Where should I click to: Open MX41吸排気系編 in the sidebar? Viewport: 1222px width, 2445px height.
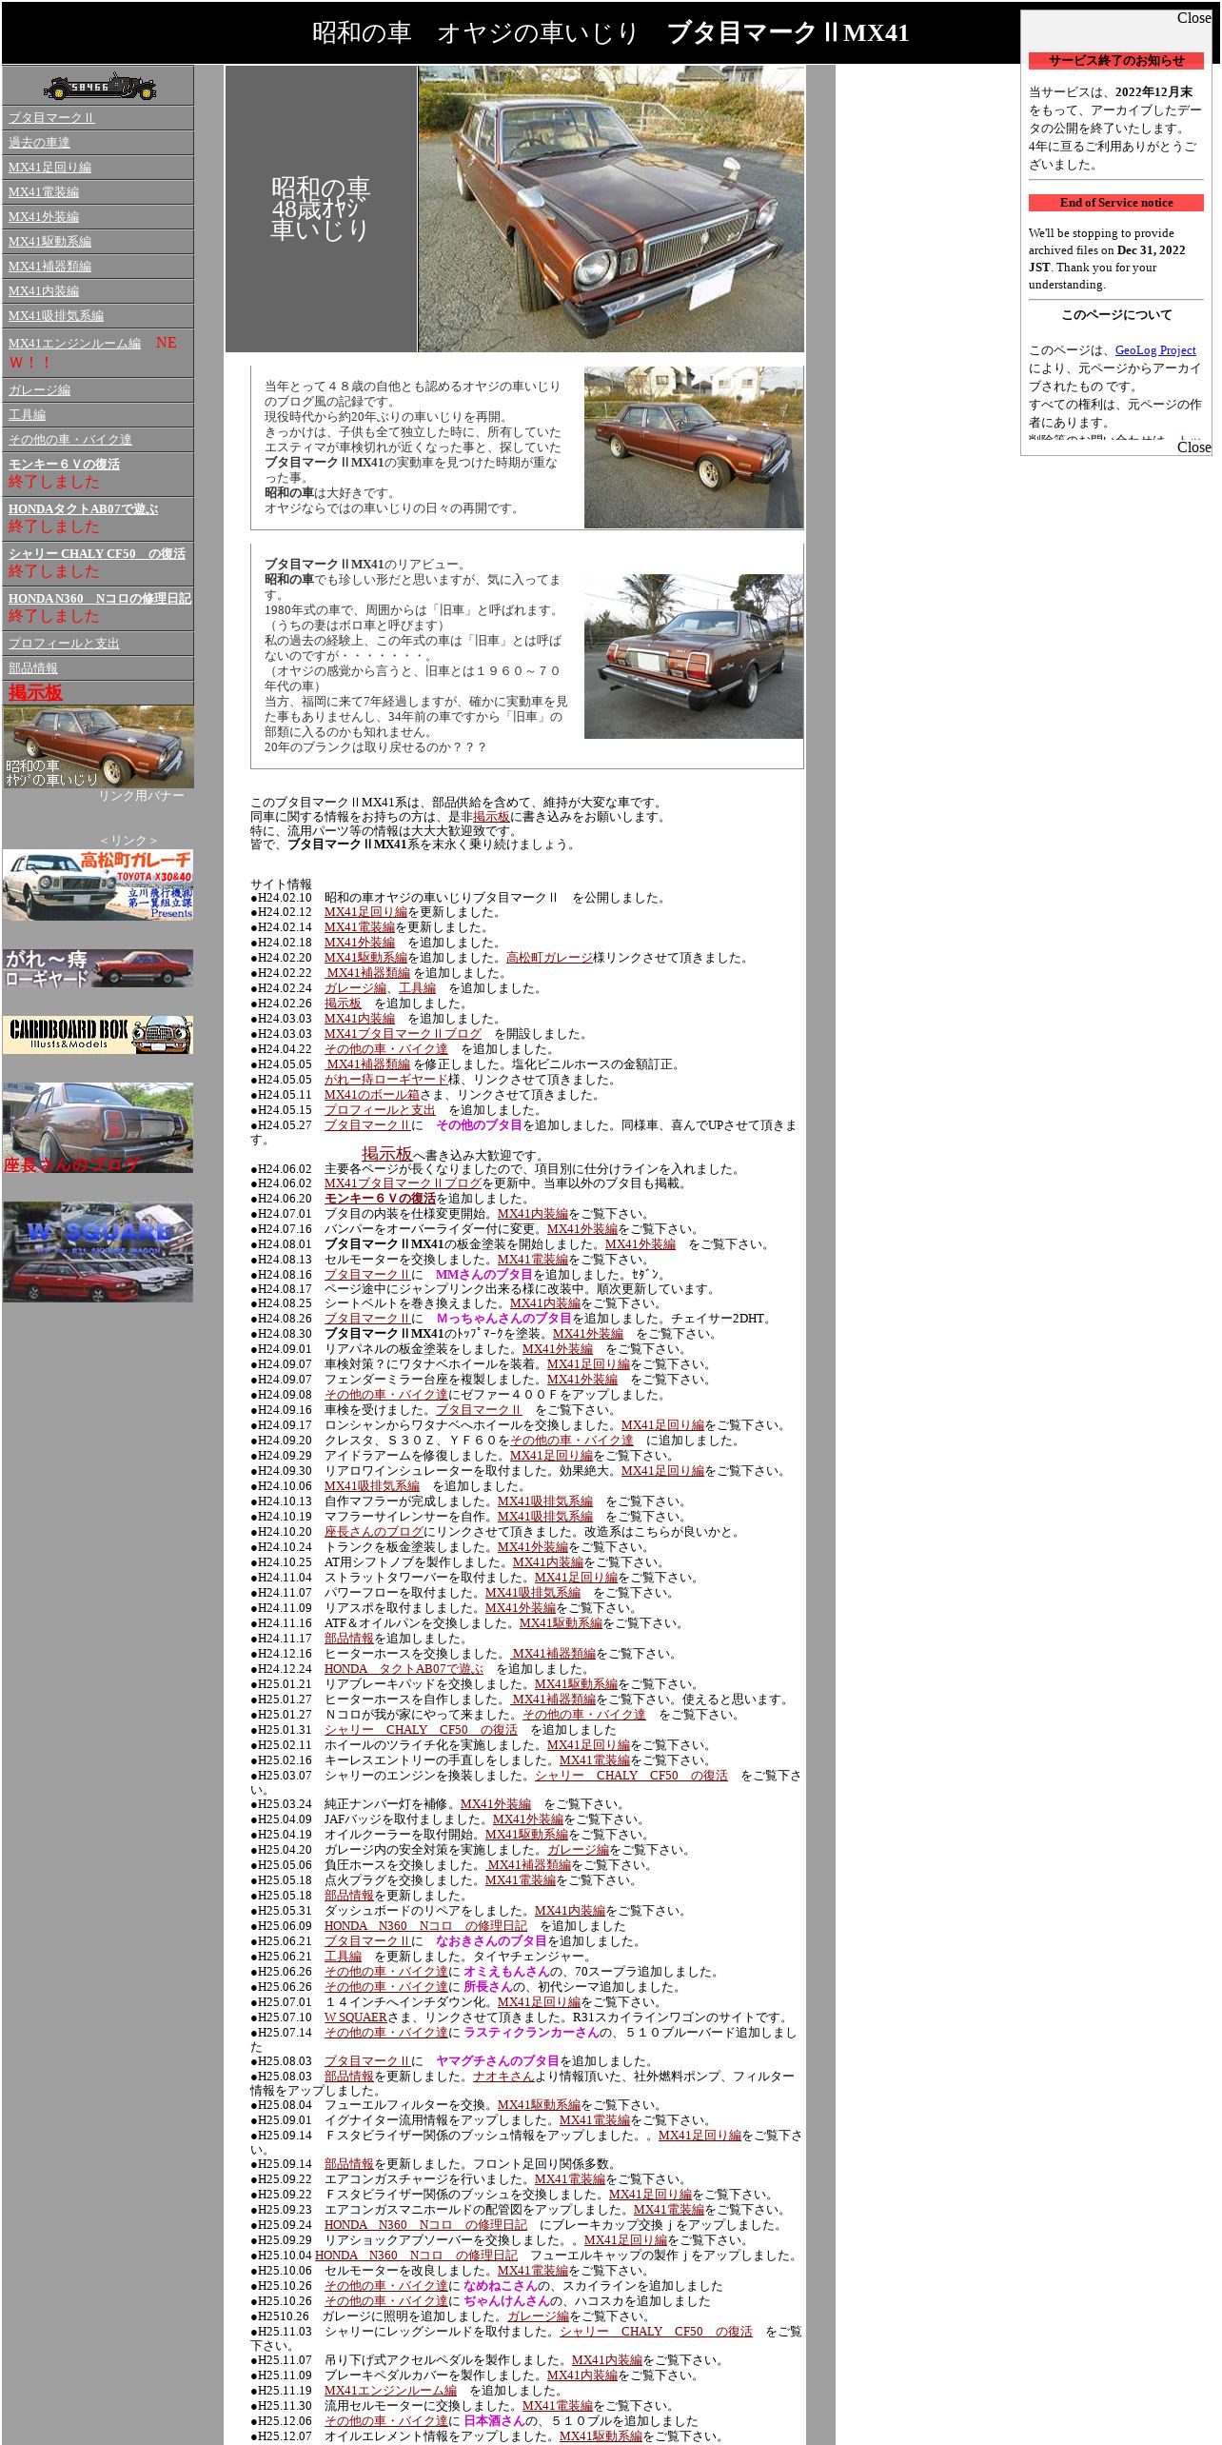coord(56,316)
